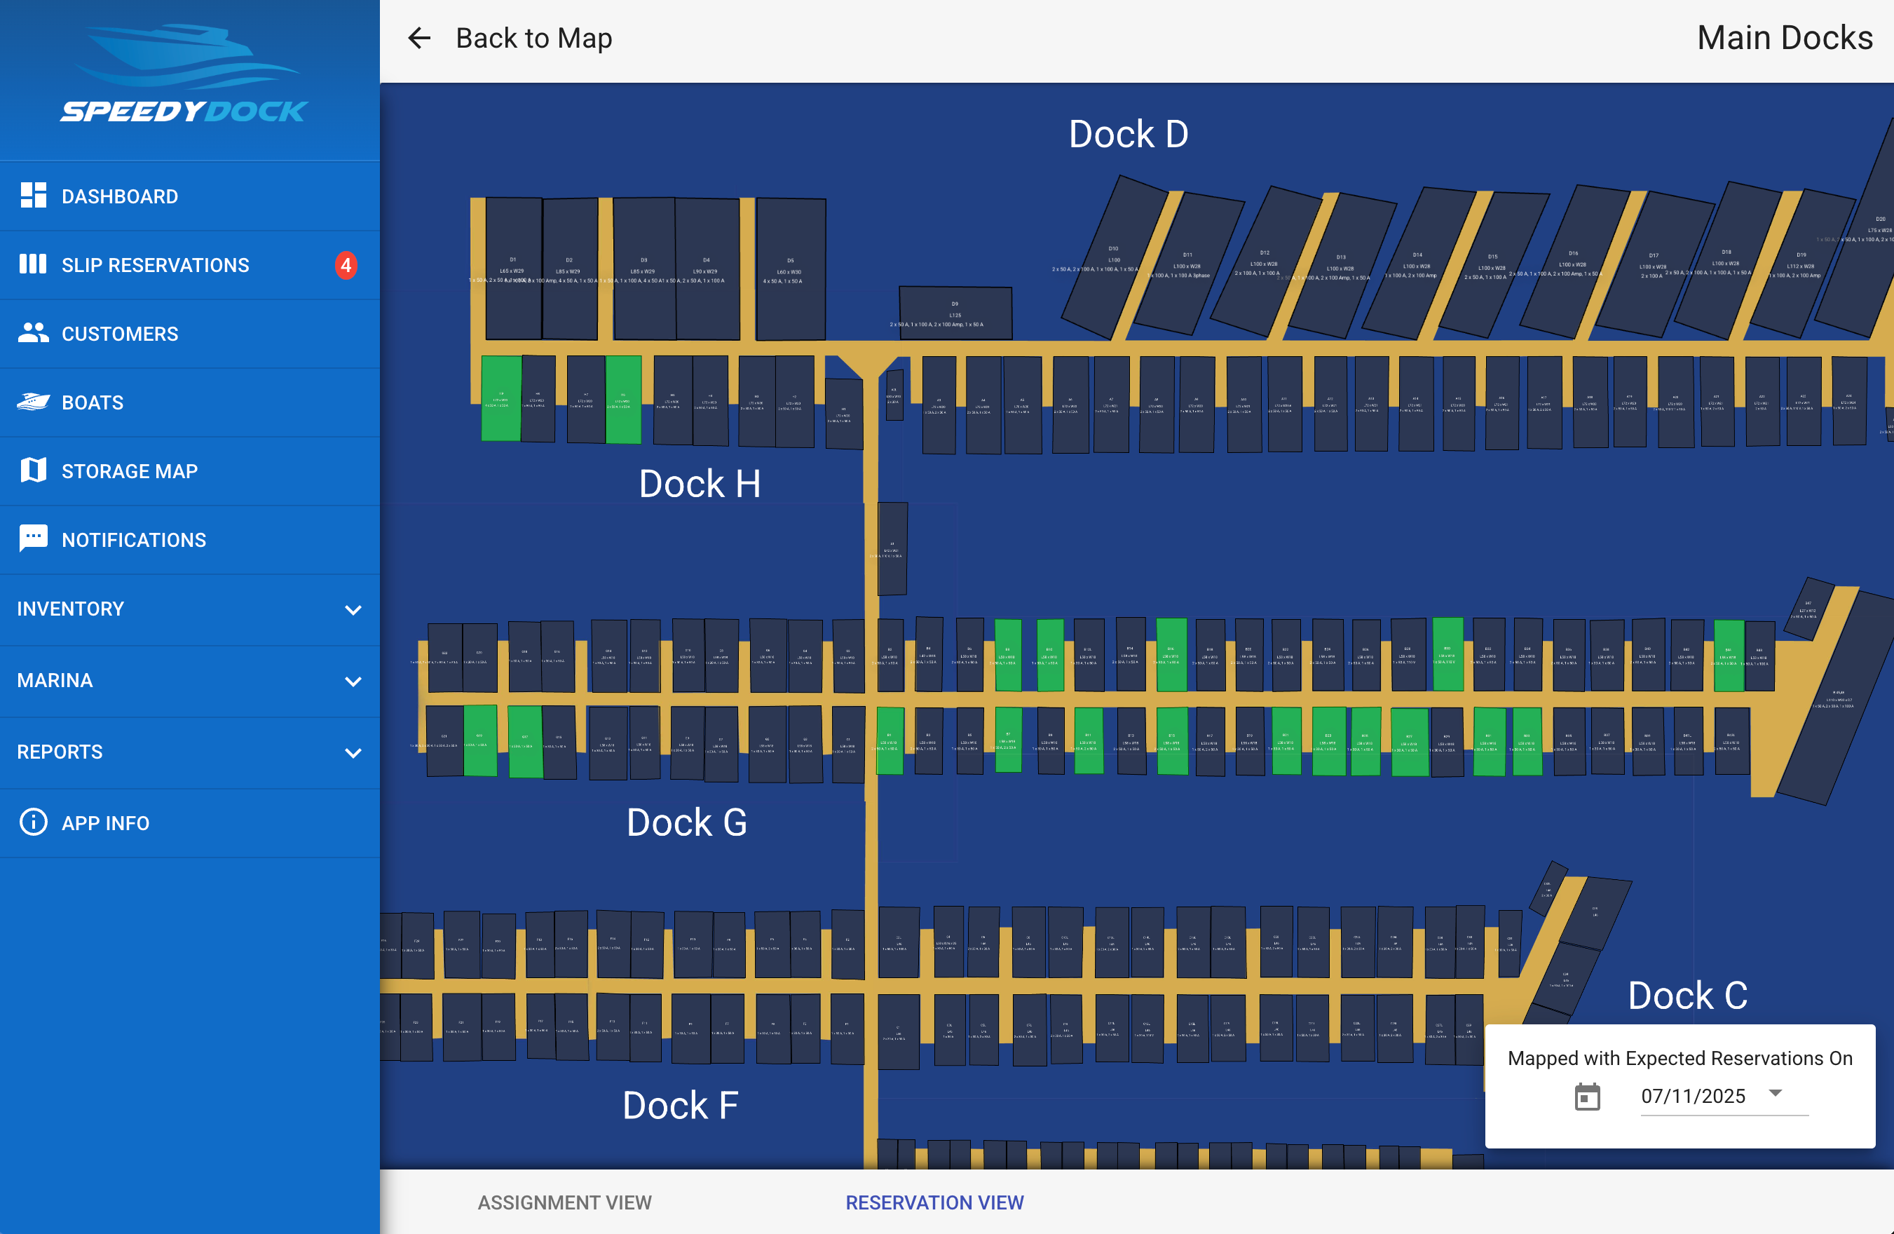Select slip D2 L85 x W29

coord(570,269)
